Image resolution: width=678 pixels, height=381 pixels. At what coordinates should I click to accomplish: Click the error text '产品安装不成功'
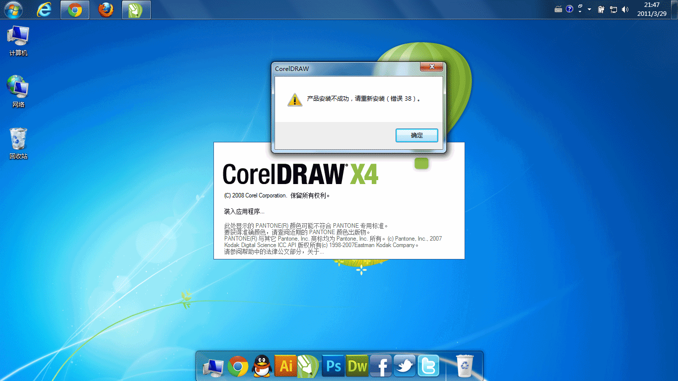tap(329, 99)
